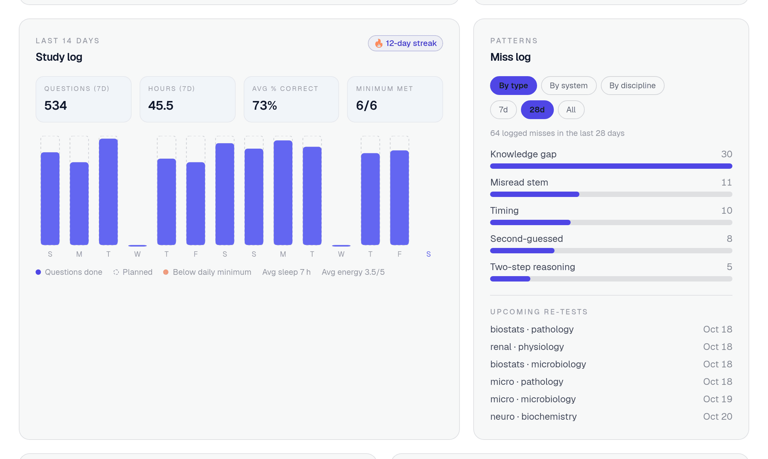Screen dimensions: 768x459
Task: Click the Avg energy 3.5/5 text
Action: click(353, 272)
